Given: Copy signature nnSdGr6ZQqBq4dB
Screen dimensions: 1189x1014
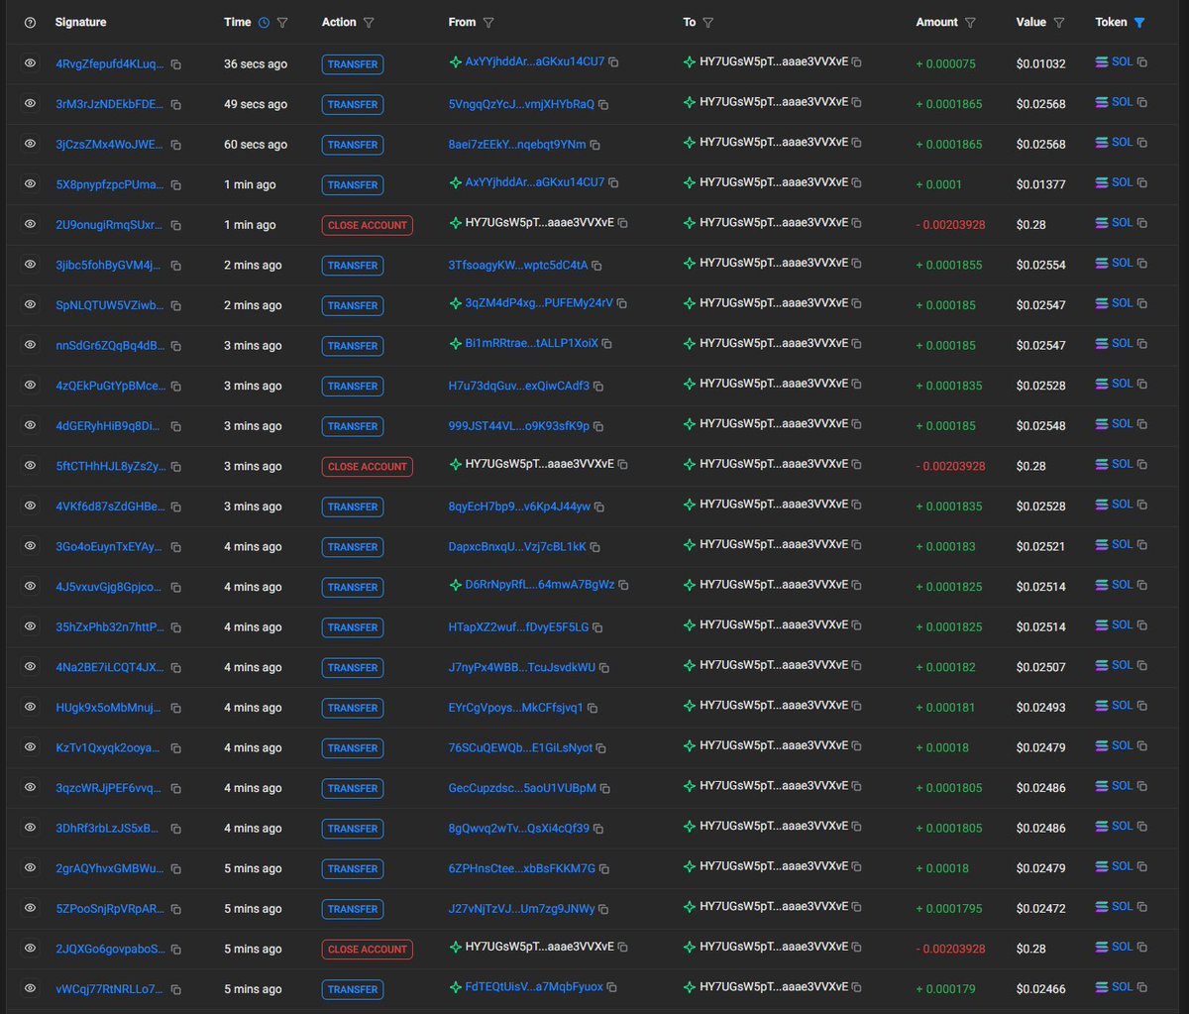Looking at the screenshot, I should pos(175,346).
